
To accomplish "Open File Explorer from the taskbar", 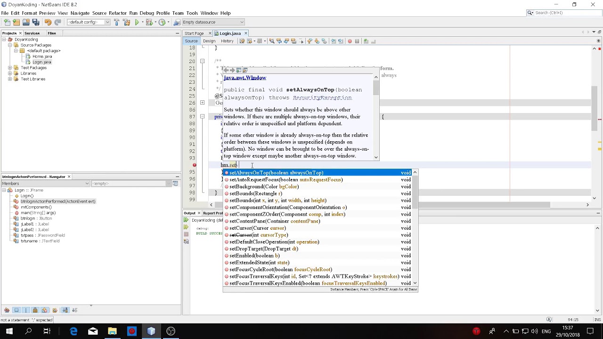I will pos(112,331).
